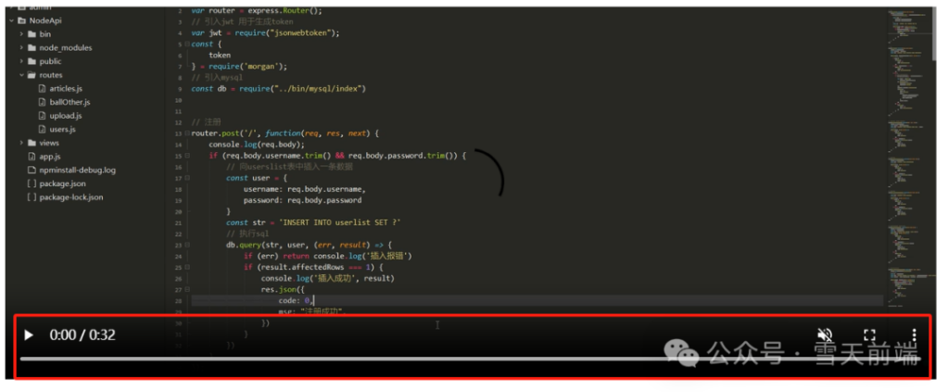Open app.js file icon
Image resolution: width=949 pixels, height=392 pixels.
coord(32,157)
